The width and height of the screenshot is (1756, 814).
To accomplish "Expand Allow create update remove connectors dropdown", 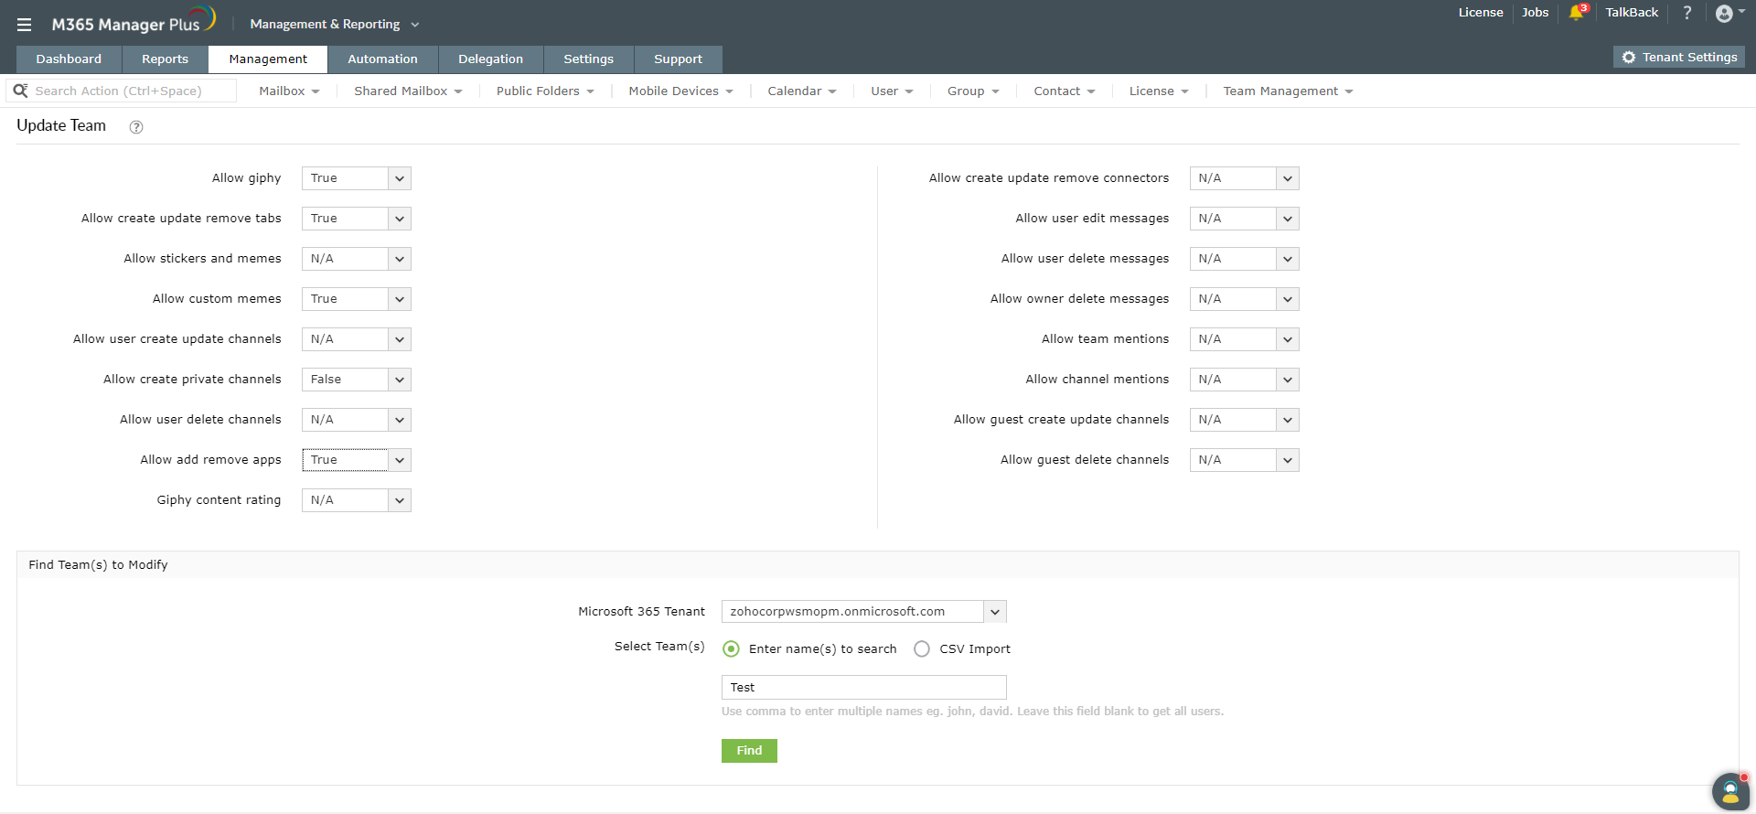I will (x=1245, y=178).
